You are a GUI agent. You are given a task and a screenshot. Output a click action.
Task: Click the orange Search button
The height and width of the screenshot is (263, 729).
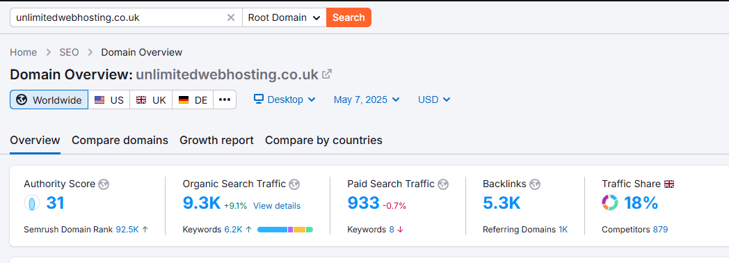coord(349,17)
